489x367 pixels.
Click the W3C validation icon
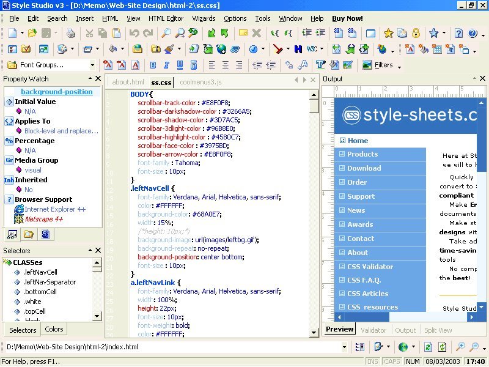pyautogui.click(x=312, y=49)
